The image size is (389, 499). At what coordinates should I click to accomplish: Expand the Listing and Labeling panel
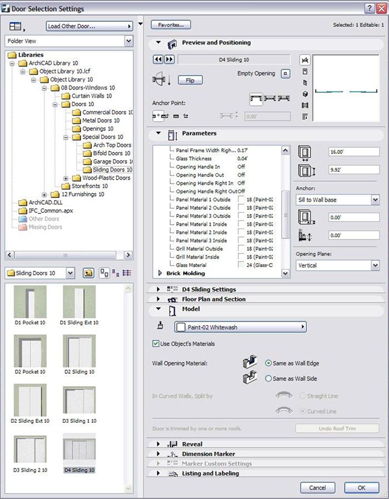point(158,473)
